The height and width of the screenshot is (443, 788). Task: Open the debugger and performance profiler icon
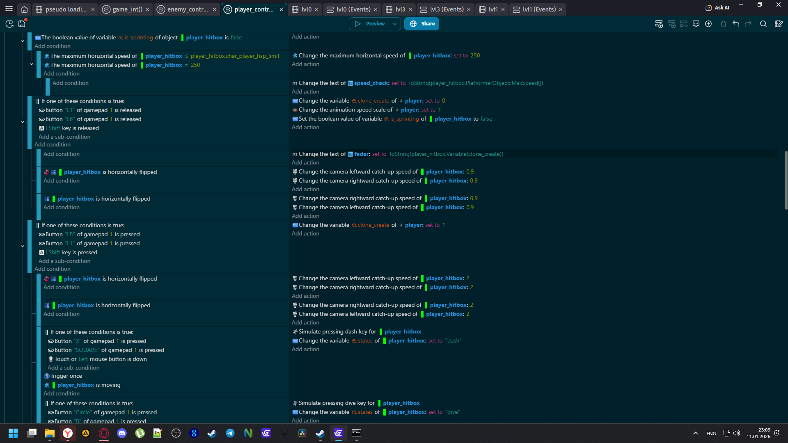click(x=9, y=24)
